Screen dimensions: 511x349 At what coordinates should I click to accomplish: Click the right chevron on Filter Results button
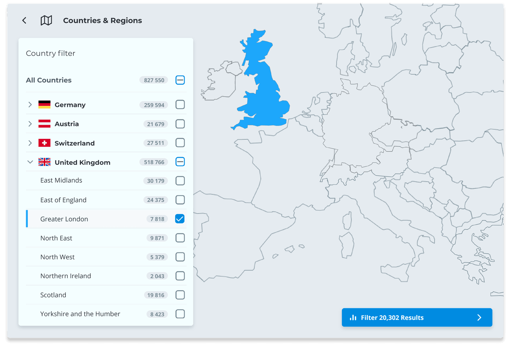point(479,317)
